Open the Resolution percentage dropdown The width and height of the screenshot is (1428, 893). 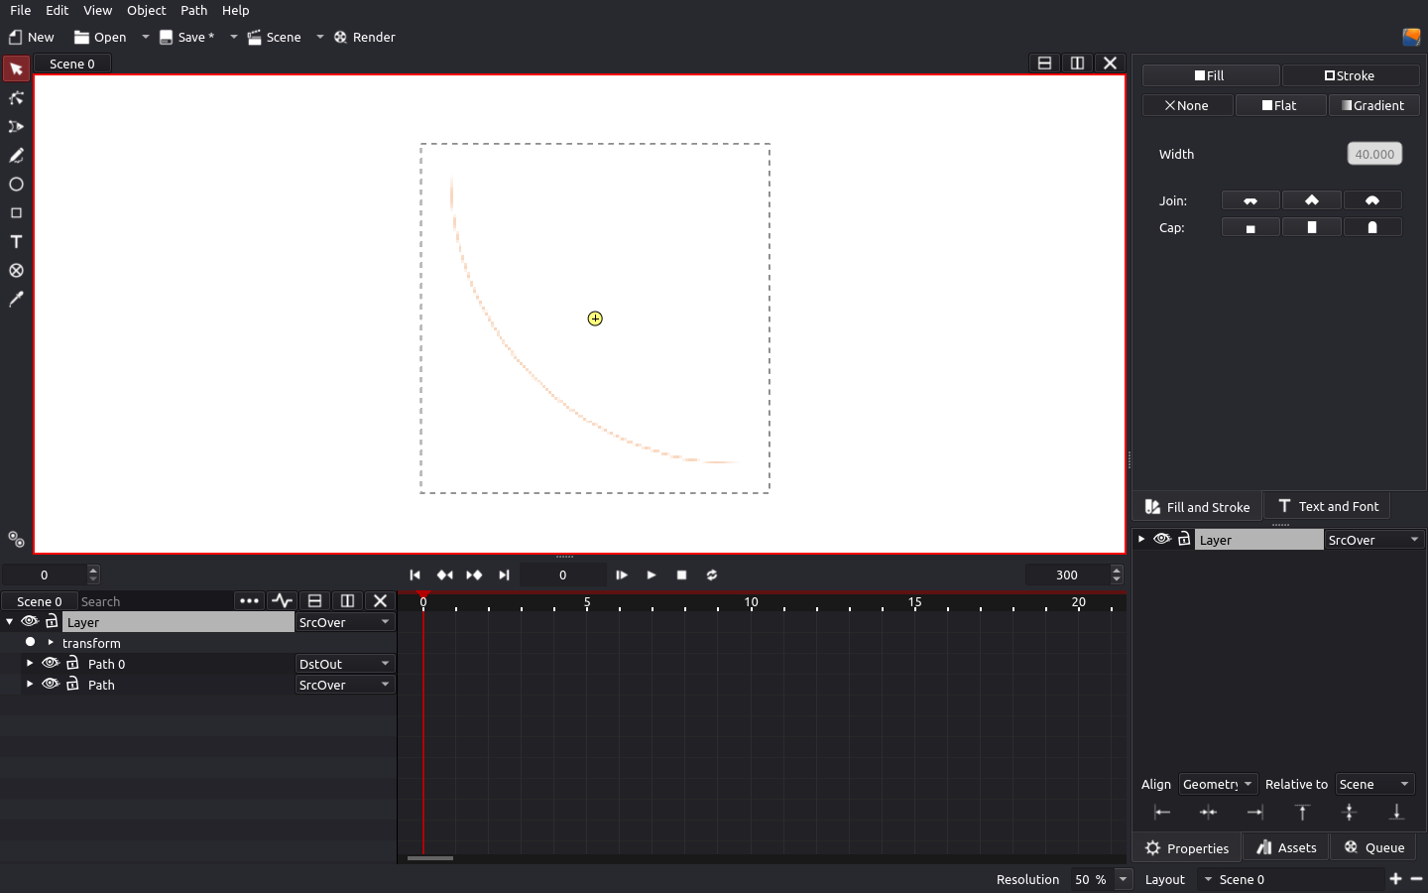click(1123, 879)
